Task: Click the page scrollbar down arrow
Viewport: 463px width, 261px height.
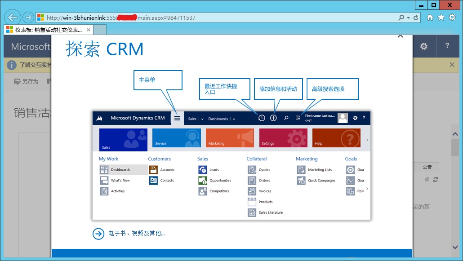Action: 455,247
